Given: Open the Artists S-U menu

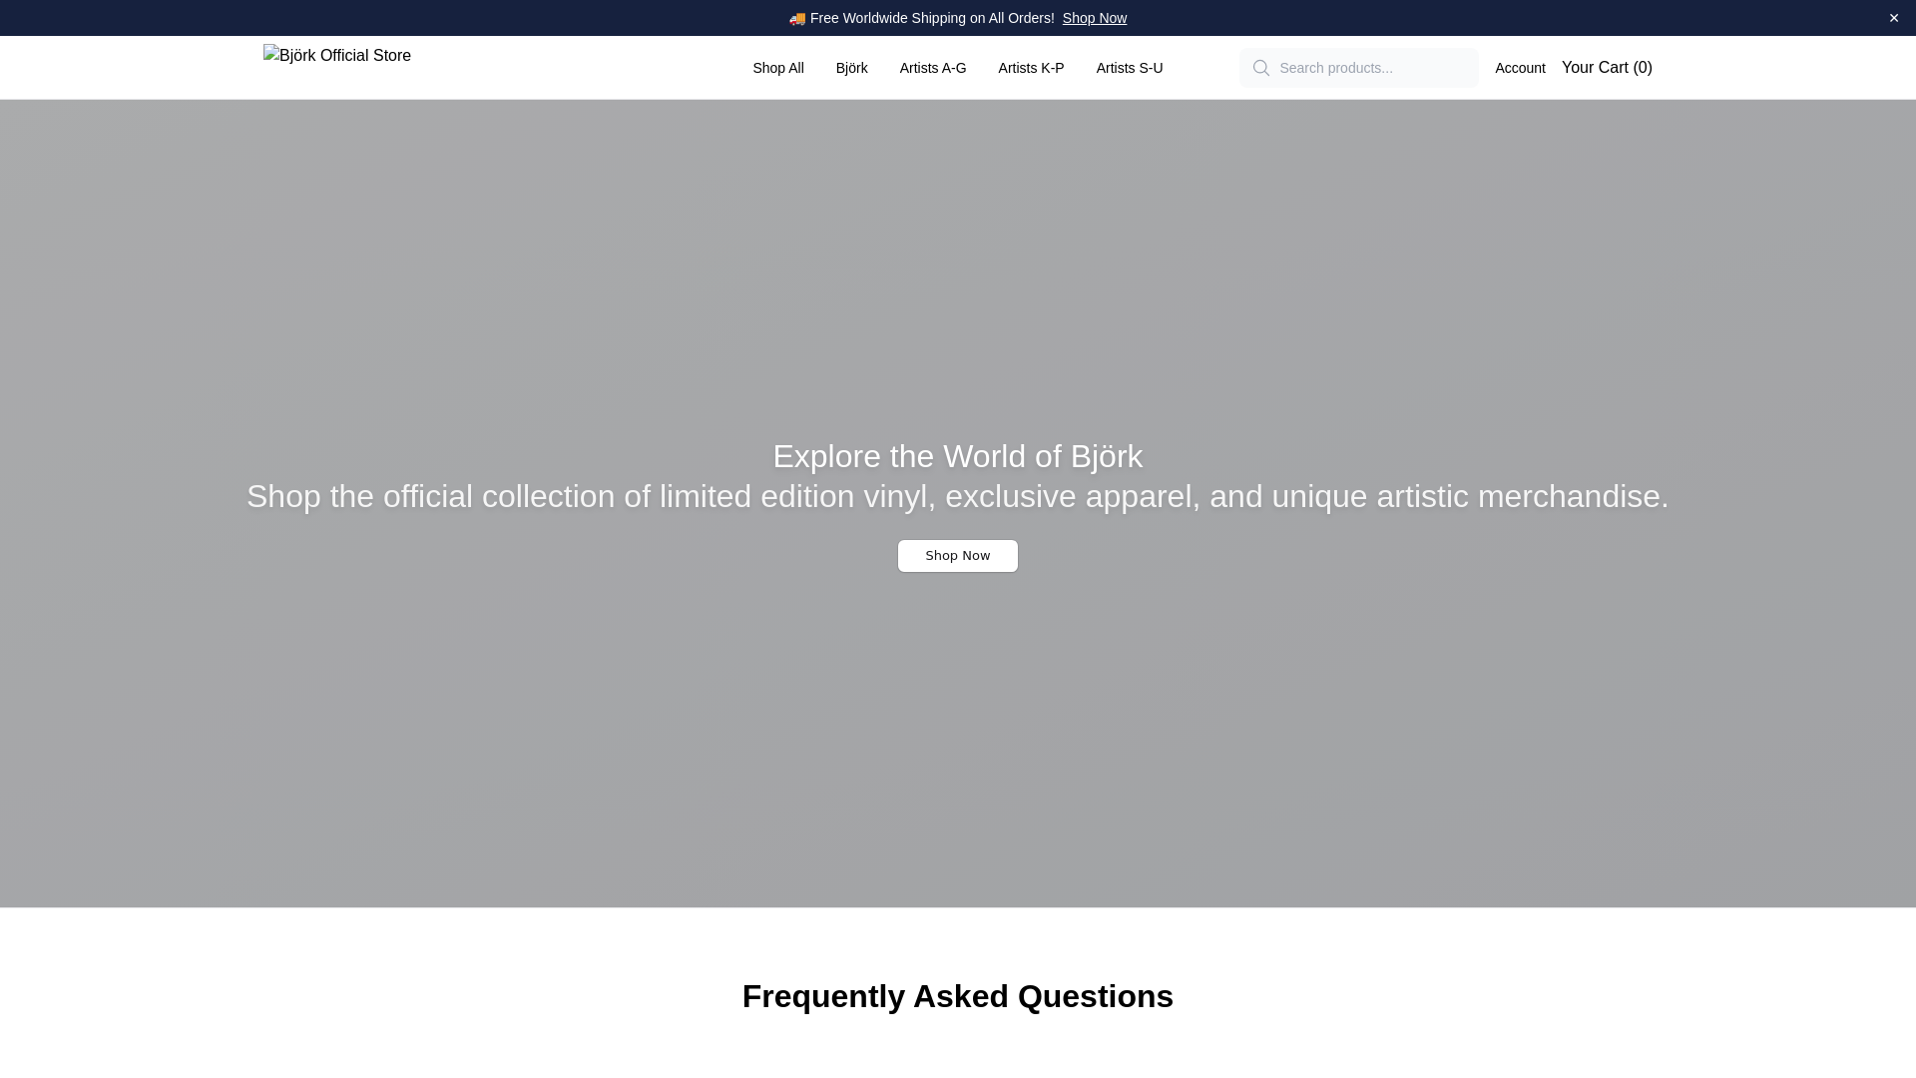Looking at the screenshot, I should (x=1130, y=68).
